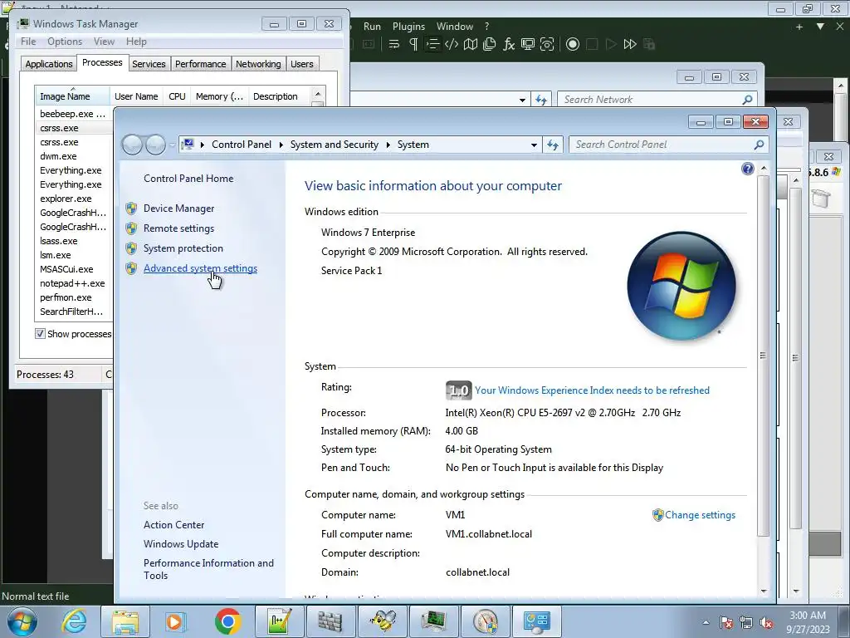This screenshot has height=638, width=850.
Task: Sort processes by Image Name column header
Action: pyautogui.click(x=71, y=96)
